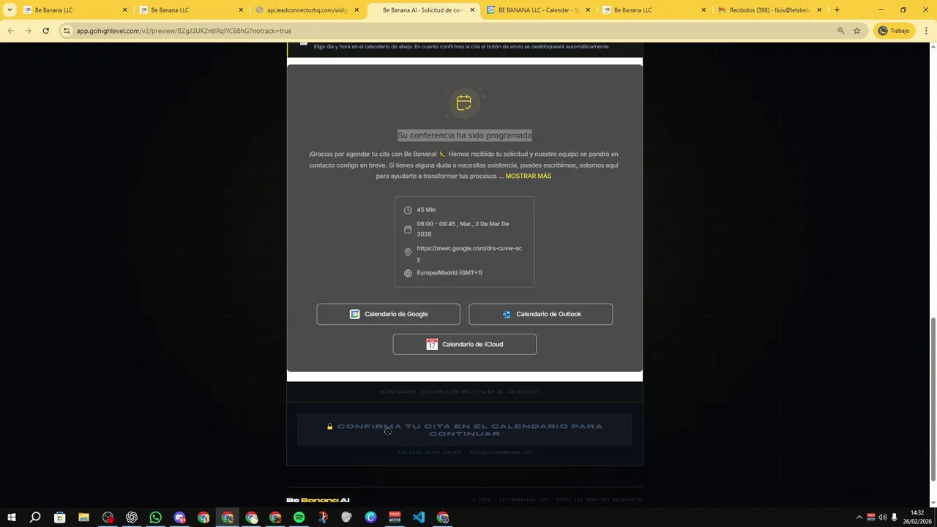Open WhatsApp from the taskbar
937x527 pixels.
pyautogui.click(x=155, y=517)
